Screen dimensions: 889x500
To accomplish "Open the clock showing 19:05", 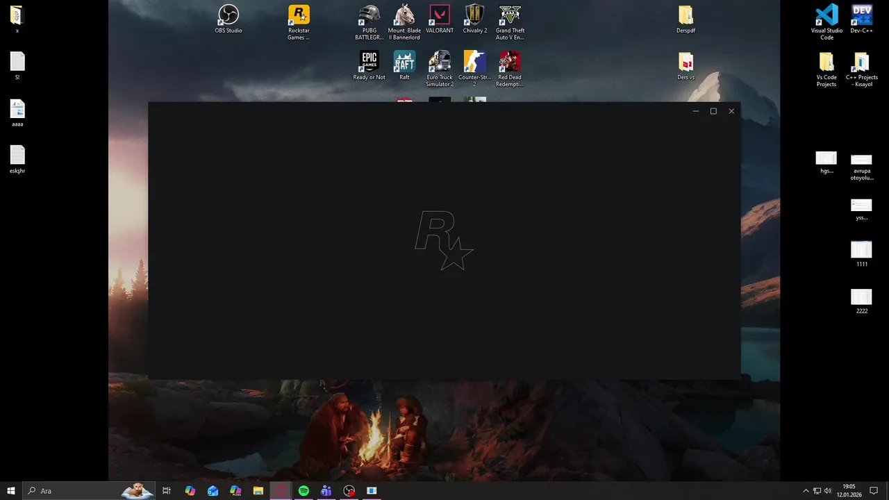I will [x=849, y=491].
